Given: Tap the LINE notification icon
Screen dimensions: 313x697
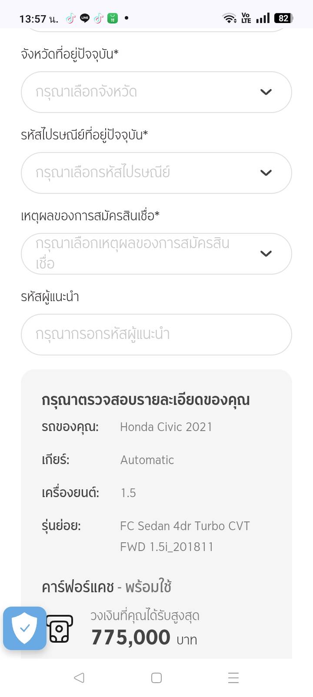Looking at the screenshot, I should click(x=85, y=18).
